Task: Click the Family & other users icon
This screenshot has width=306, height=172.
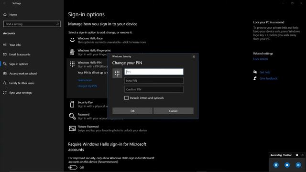Action: tap(5, 83)
